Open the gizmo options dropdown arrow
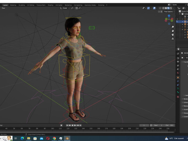This screenshot has height=141, width=188. [x=151, y=8]
